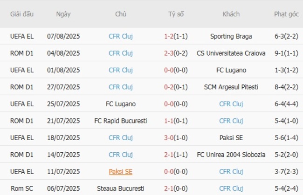Open FC Unirea 2004 Slobozia link

tap(231, 155)
